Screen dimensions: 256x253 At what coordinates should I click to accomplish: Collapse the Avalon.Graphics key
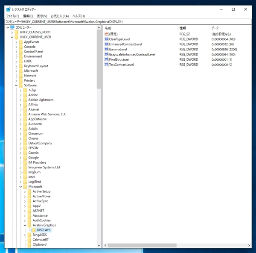tap(25, 225)
